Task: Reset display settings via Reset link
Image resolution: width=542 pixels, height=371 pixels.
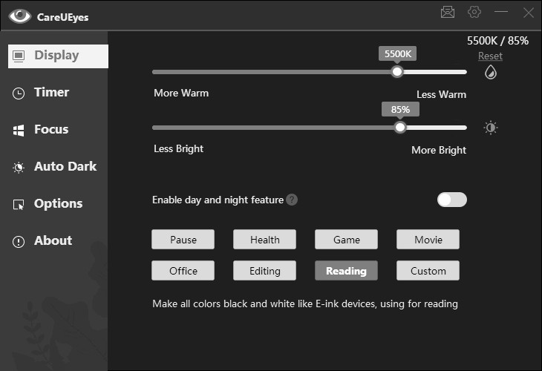Action: pos(490,56)
